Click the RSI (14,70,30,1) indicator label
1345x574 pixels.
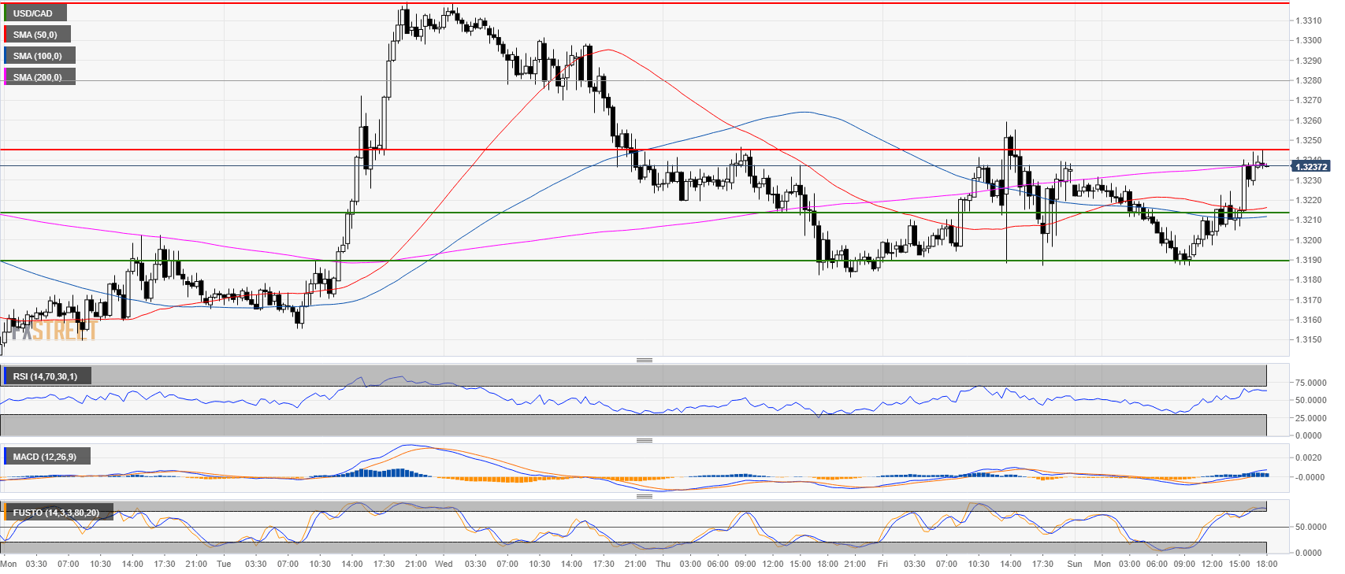coord(46,376)
